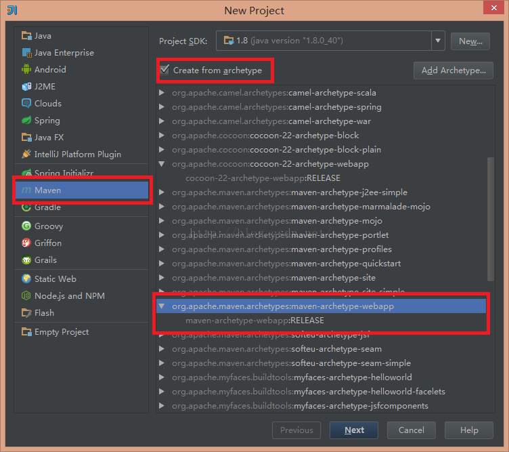Select maven-archetype-j2ee-simple archetype row

pos(321,192)
